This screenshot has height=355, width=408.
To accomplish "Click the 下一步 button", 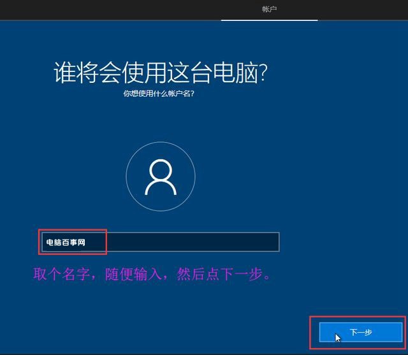I will pyautogui.click(x=360, y=333).
